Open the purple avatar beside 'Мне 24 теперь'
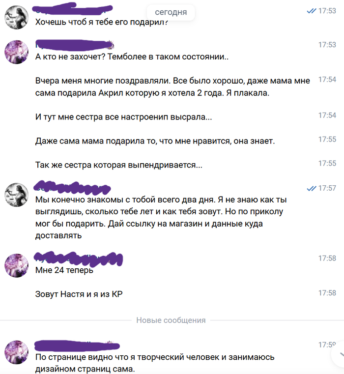344x374 pixels. tap(16, 265)
